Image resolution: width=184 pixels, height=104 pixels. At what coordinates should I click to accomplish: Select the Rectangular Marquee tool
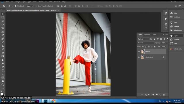pyautogui.click(x=3, y=17)
